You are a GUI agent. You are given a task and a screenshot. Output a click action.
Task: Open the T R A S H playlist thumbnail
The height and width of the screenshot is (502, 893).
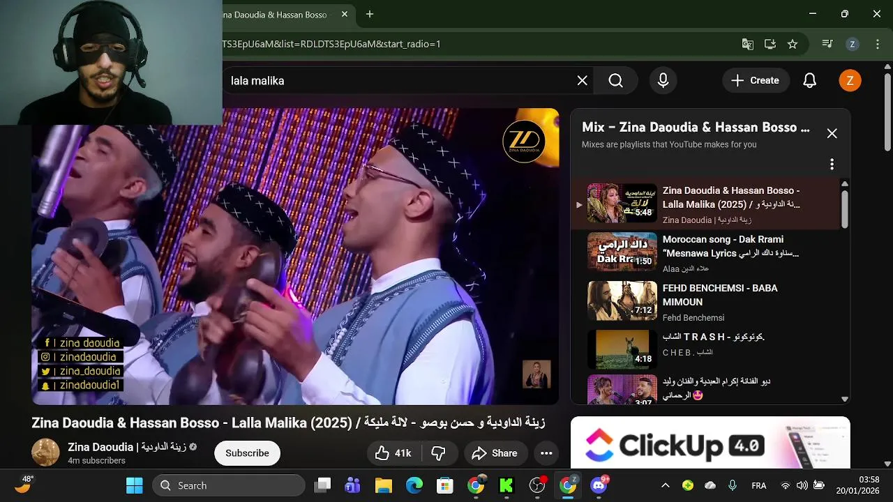pos(622,349)
